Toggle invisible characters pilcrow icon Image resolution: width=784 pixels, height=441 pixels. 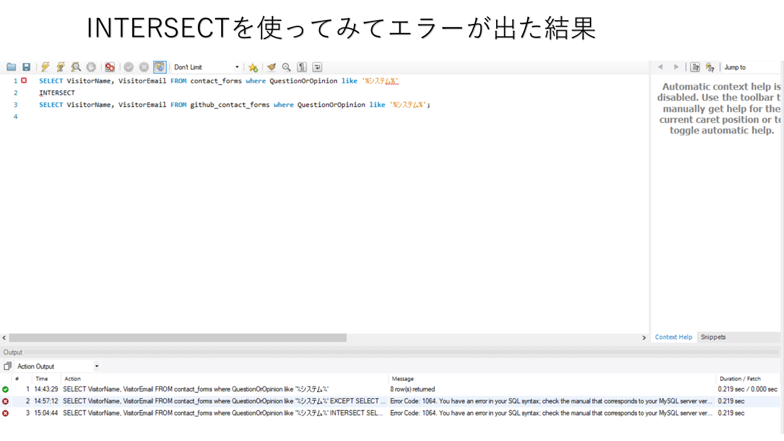(x=302, y=67)
